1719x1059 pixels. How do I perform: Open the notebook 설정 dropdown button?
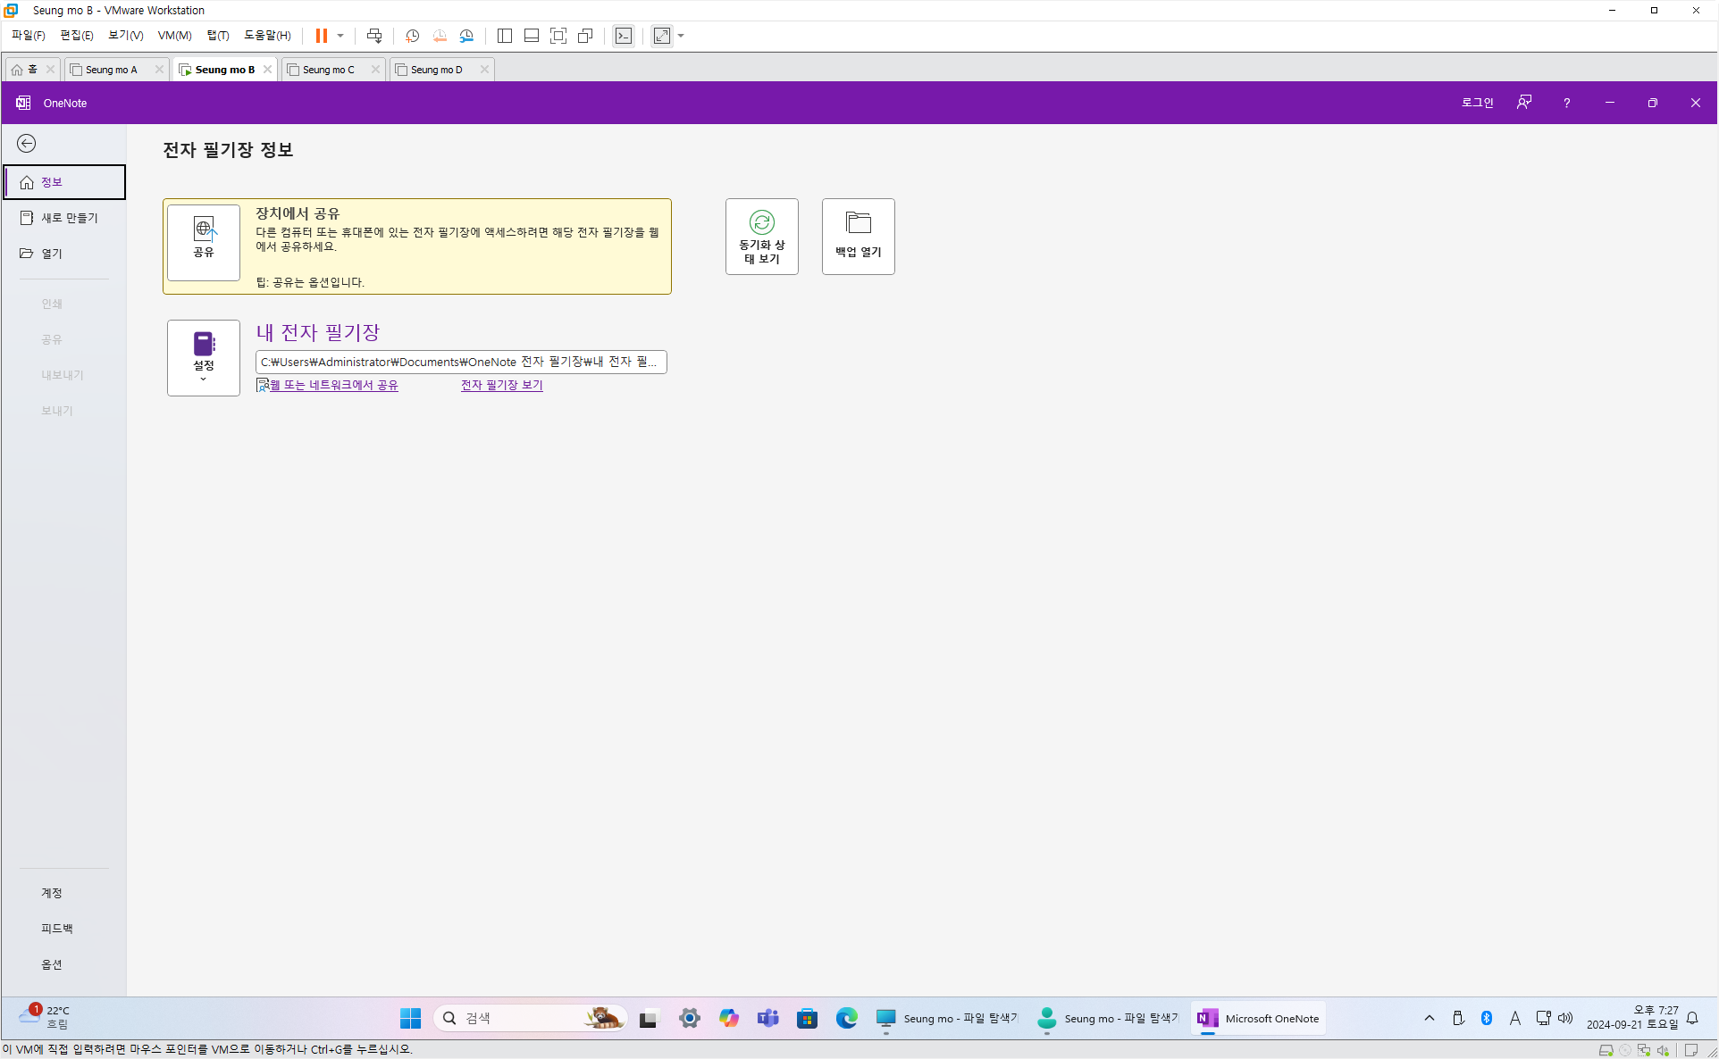point(204,358)
